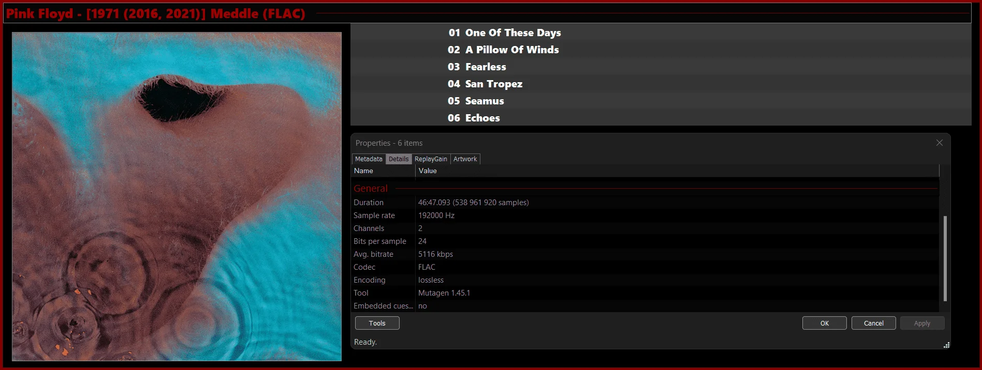
Task: Click the Properties list vertical scrollbar
Action: [945, 258]
